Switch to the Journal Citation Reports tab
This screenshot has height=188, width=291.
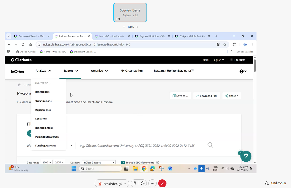[x=111, y=36]
